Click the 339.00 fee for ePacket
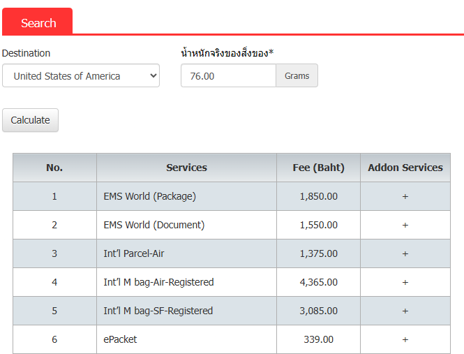 [318, 339]
